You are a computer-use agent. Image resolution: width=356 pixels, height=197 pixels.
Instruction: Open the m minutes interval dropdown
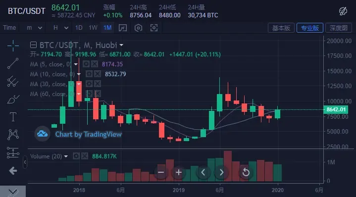[x=34, y=28]
